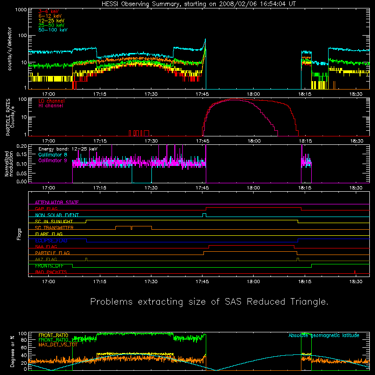
Task: Click the "0.20" modulation tick label
Action: 22,146
